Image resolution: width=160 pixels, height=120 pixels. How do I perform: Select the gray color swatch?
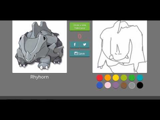pyautogui.click(x=132, y=85)
